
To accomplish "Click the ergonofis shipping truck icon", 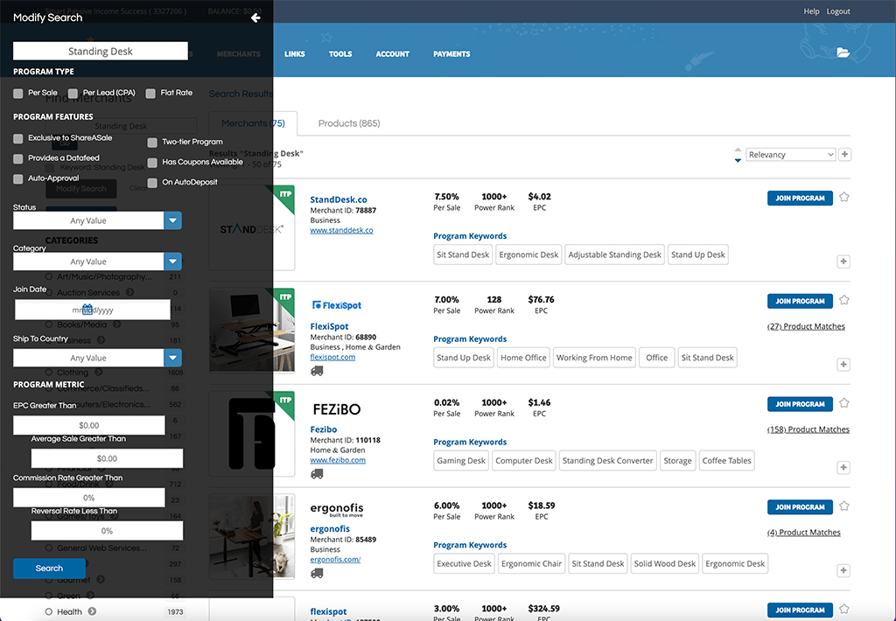I will (317, 573).
